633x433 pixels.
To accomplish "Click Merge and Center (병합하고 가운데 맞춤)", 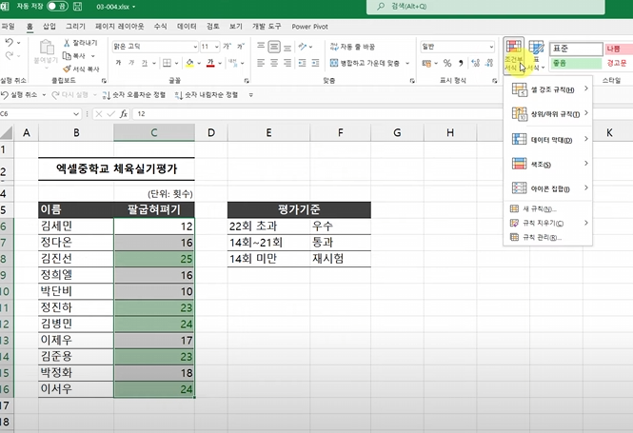I will coord(365,63).
